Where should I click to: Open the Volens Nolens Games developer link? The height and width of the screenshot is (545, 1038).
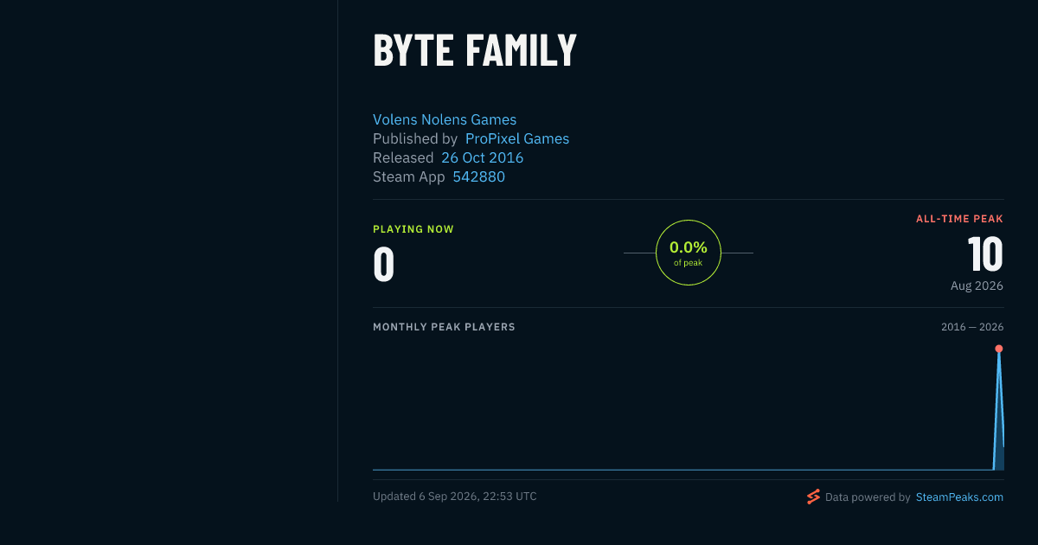[445, 119]
